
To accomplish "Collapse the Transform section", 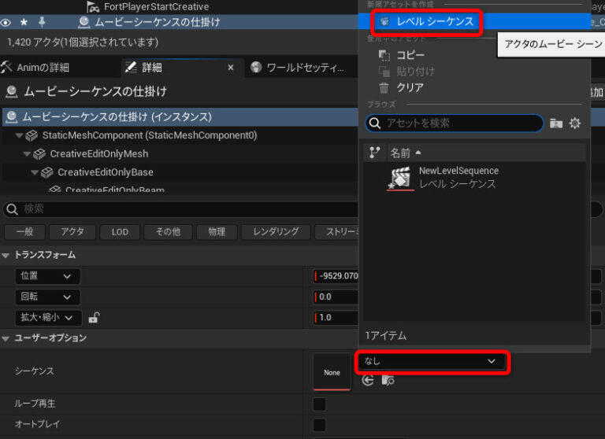I will click(7, 255).
